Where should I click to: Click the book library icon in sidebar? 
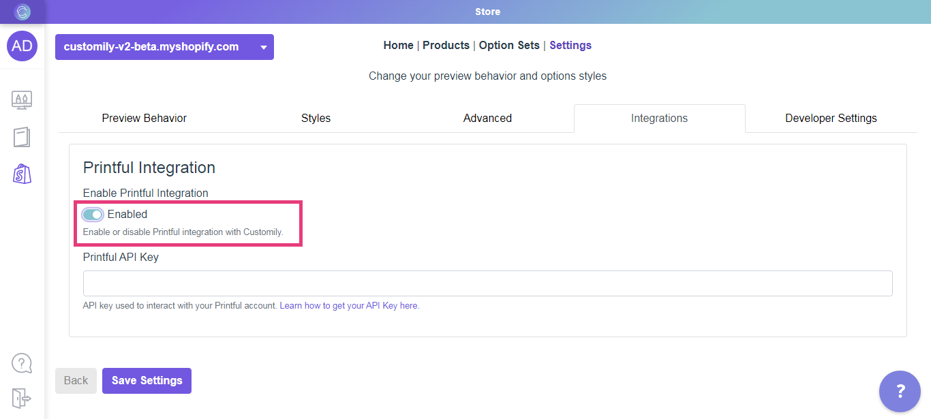tap(22, 137)
